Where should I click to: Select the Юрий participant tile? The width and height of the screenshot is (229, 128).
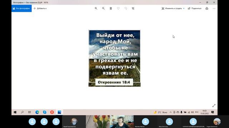[74, 122]
